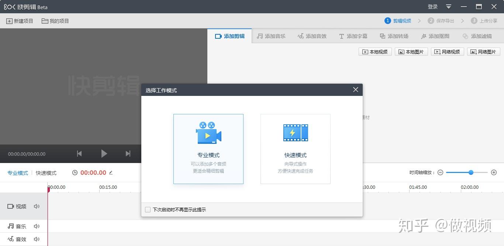Open 本地图片 to add local images
The height and width of the screenshot is (246, 504).
[411, 52]
